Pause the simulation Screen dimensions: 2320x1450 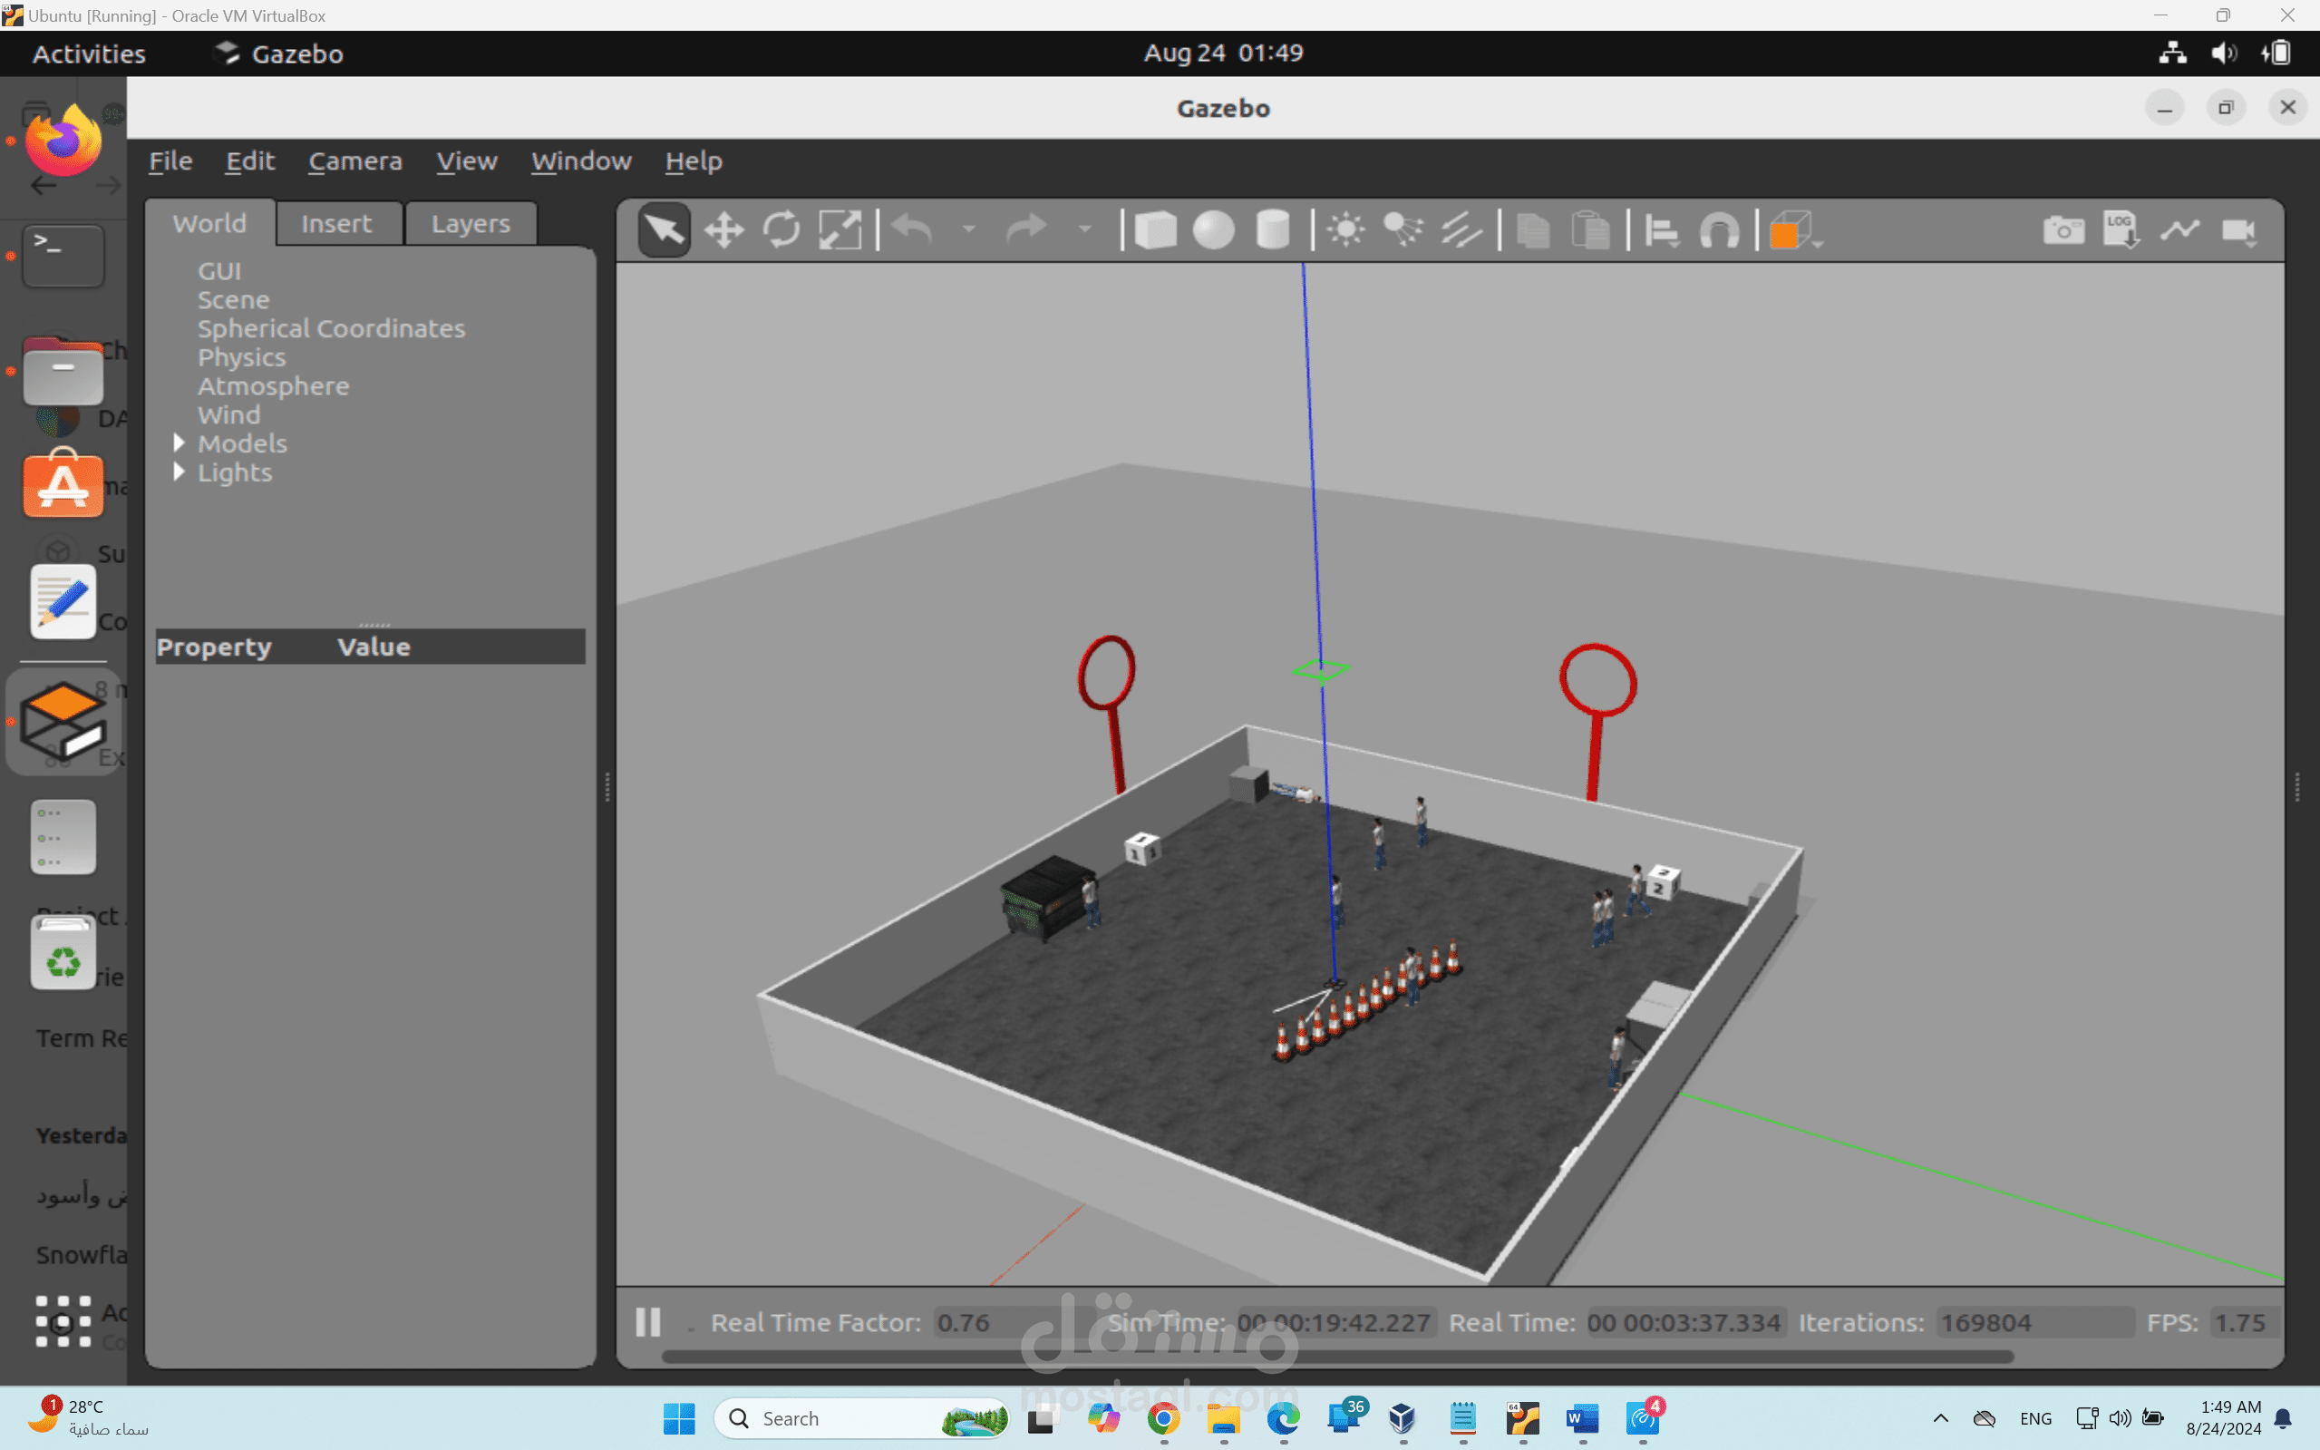(648, 1322)
